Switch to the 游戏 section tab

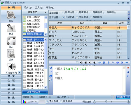click(11, 97)
